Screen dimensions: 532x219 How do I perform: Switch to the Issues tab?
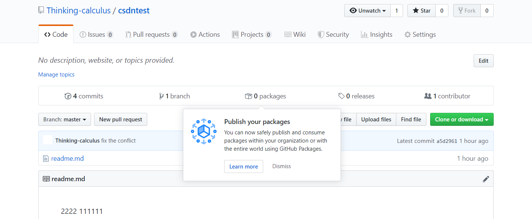(x=96, y=35)
